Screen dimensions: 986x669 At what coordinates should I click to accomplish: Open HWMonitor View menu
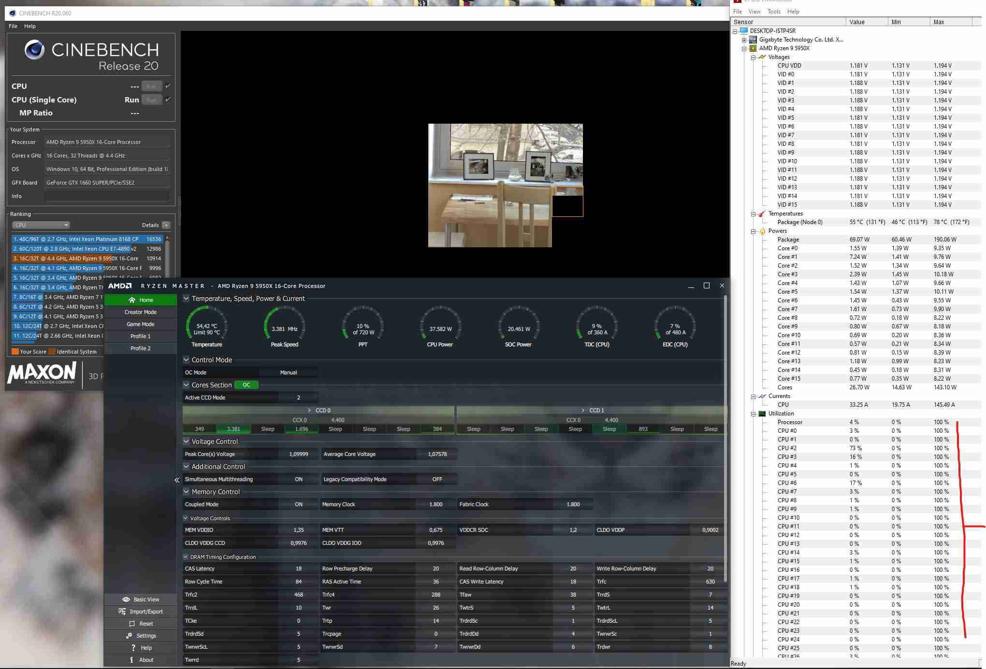[754, 12]
